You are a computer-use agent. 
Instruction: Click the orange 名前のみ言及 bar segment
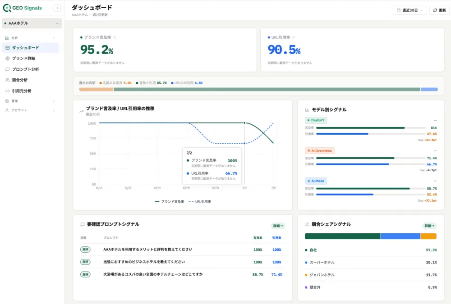(96, 89)
